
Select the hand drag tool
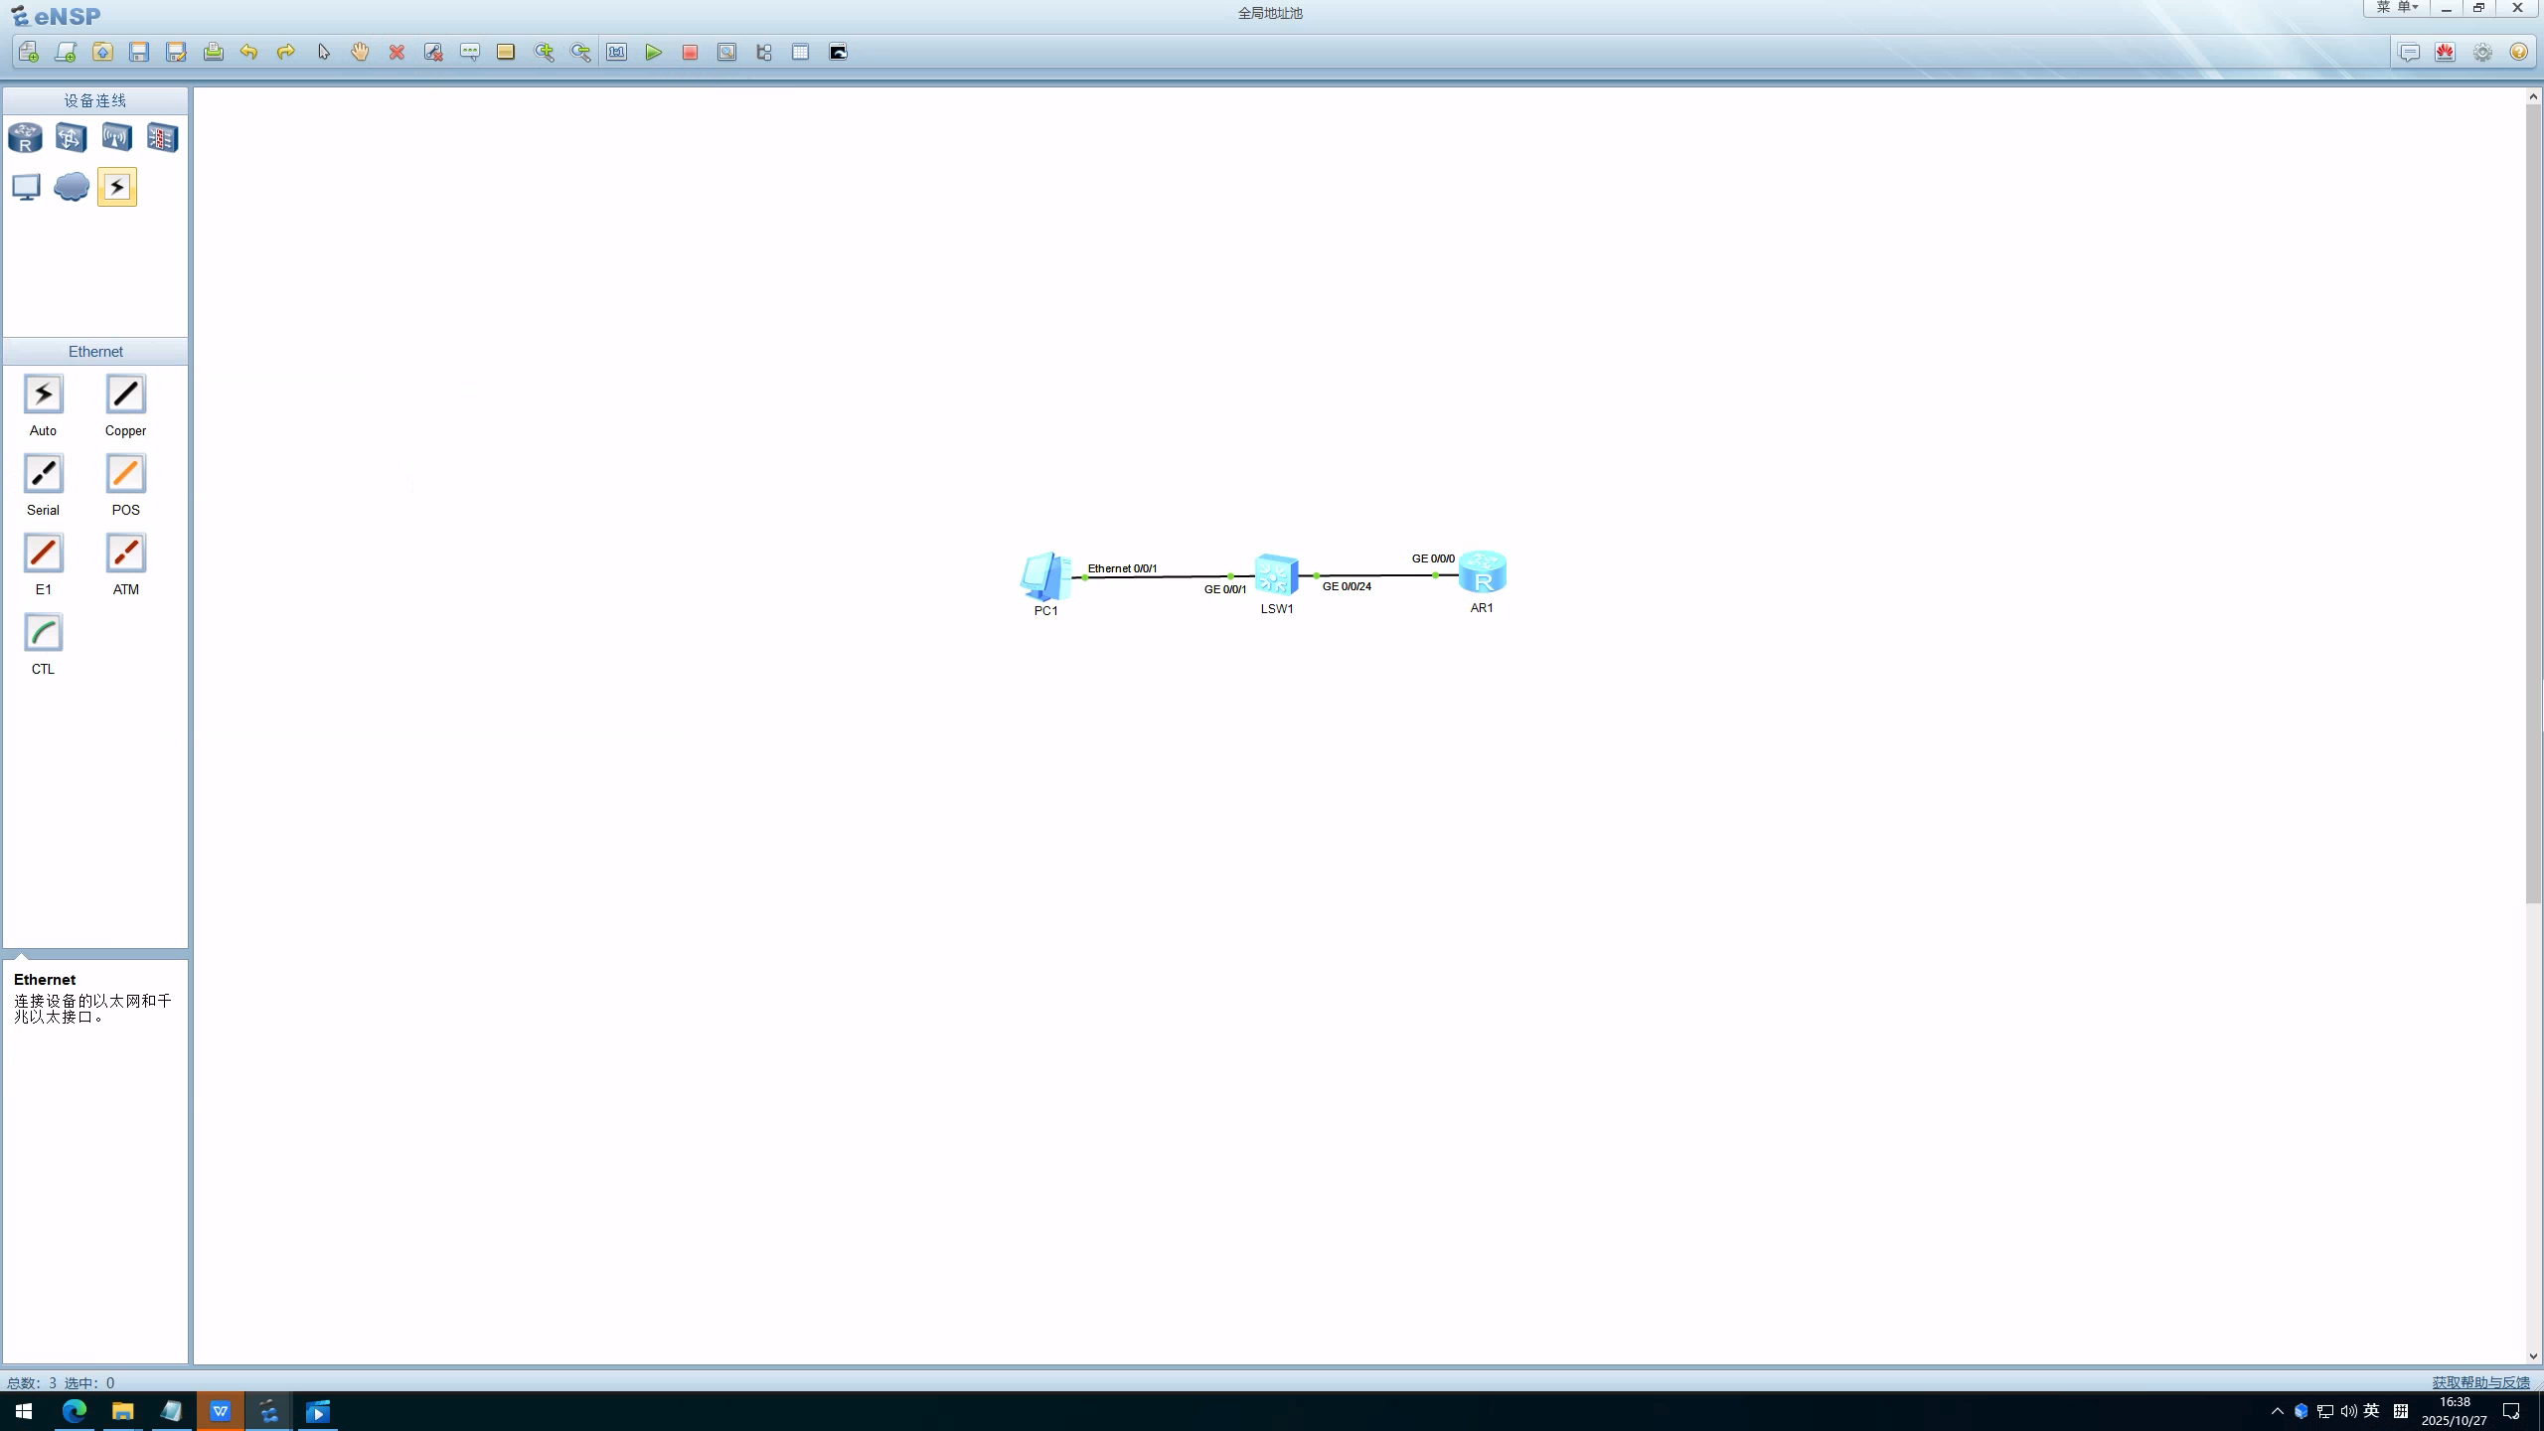pos(360,53)
